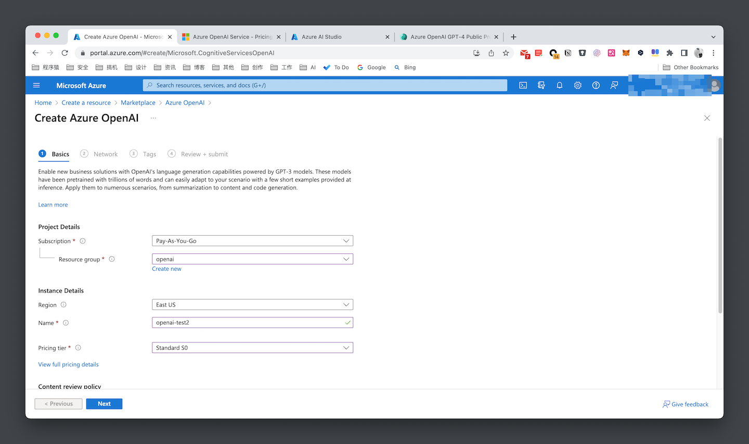
Task: Click the page vertical scrollbar
Action: click(x=720, y=225)
